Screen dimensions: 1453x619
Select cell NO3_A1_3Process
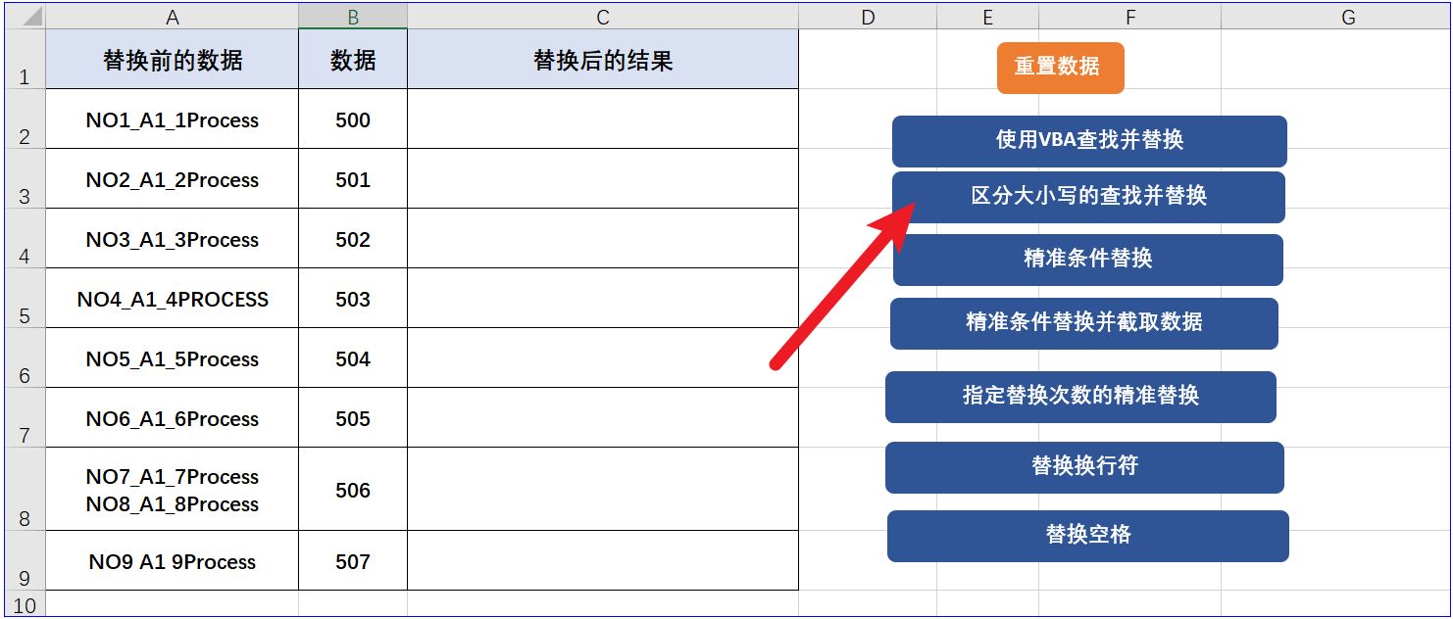point(173,239)
